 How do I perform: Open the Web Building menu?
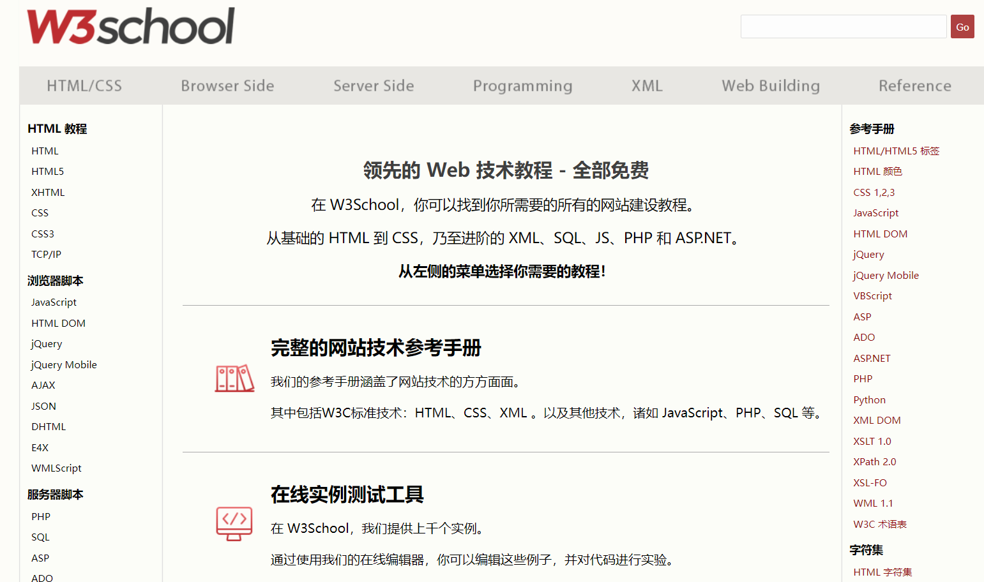point(771,86)
